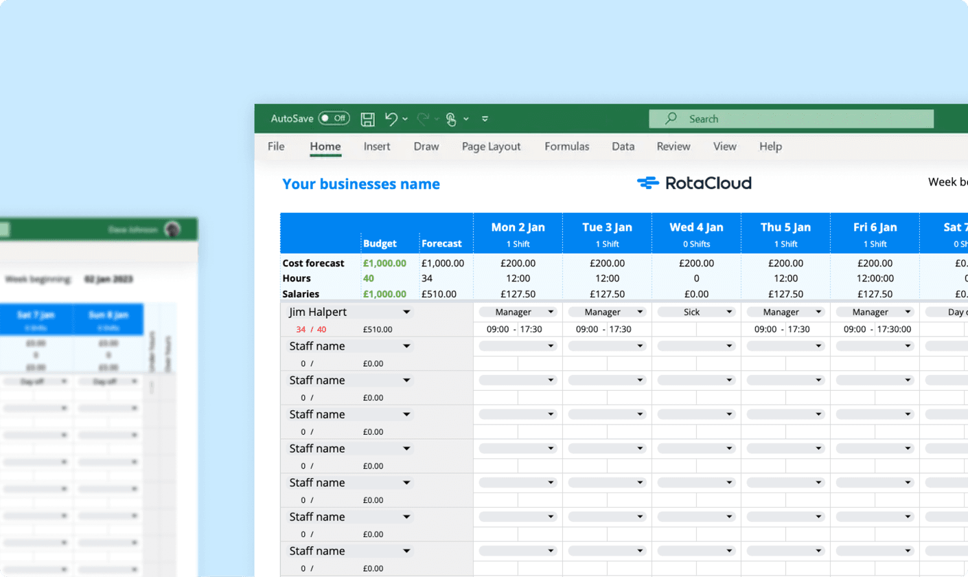Screen dimensions: 968x577
Task: Open the File menu
Action: tap(276, 146)
